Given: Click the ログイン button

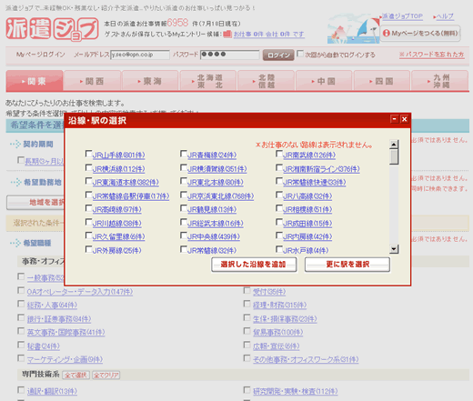Looking at the screenshot, I should tap(278, 55).
